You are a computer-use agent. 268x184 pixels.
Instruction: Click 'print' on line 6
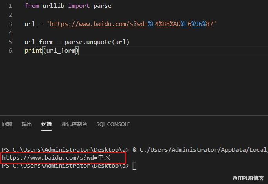coord(33,51)
